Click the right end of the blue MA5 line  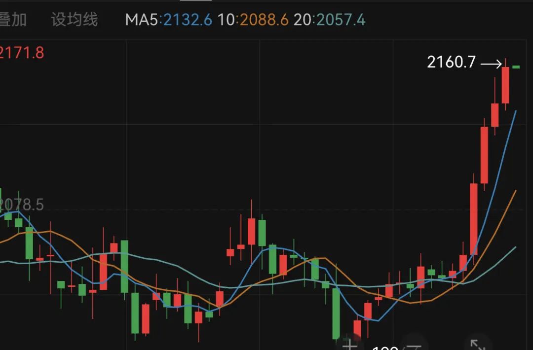pyautogui.click(x=516, y=112)
